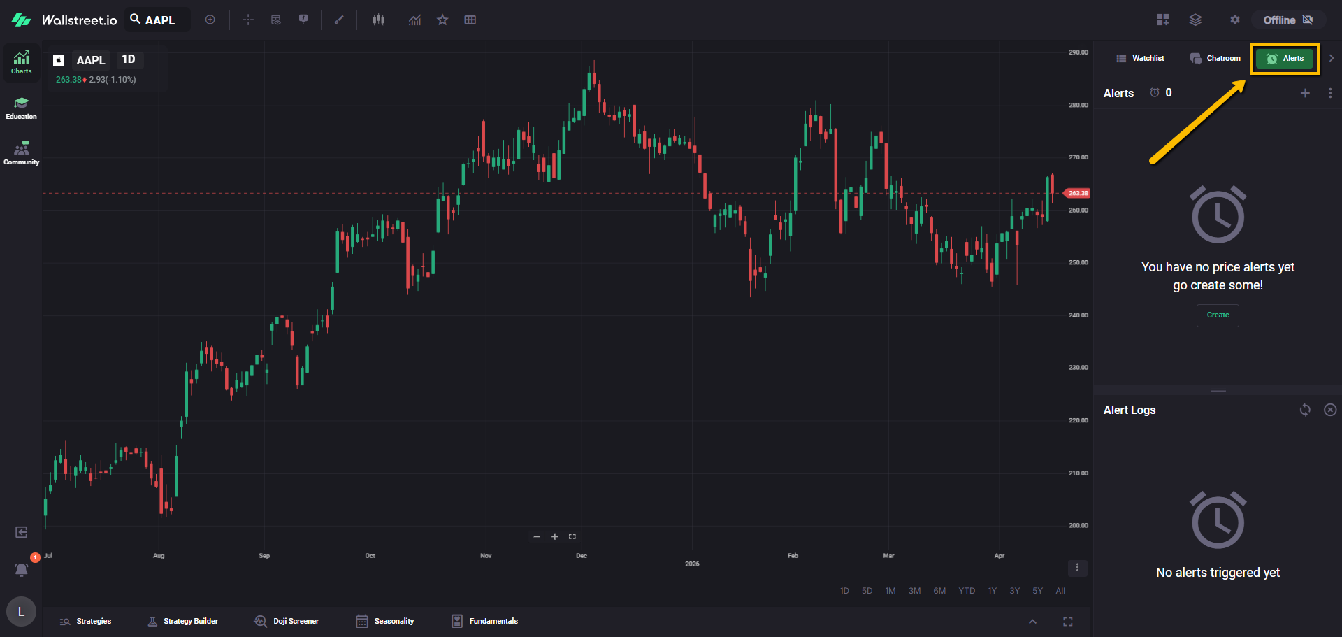Open the layers stack icon
Viewport: 1342px width, 637px height.
click(x=1195, y=20)
